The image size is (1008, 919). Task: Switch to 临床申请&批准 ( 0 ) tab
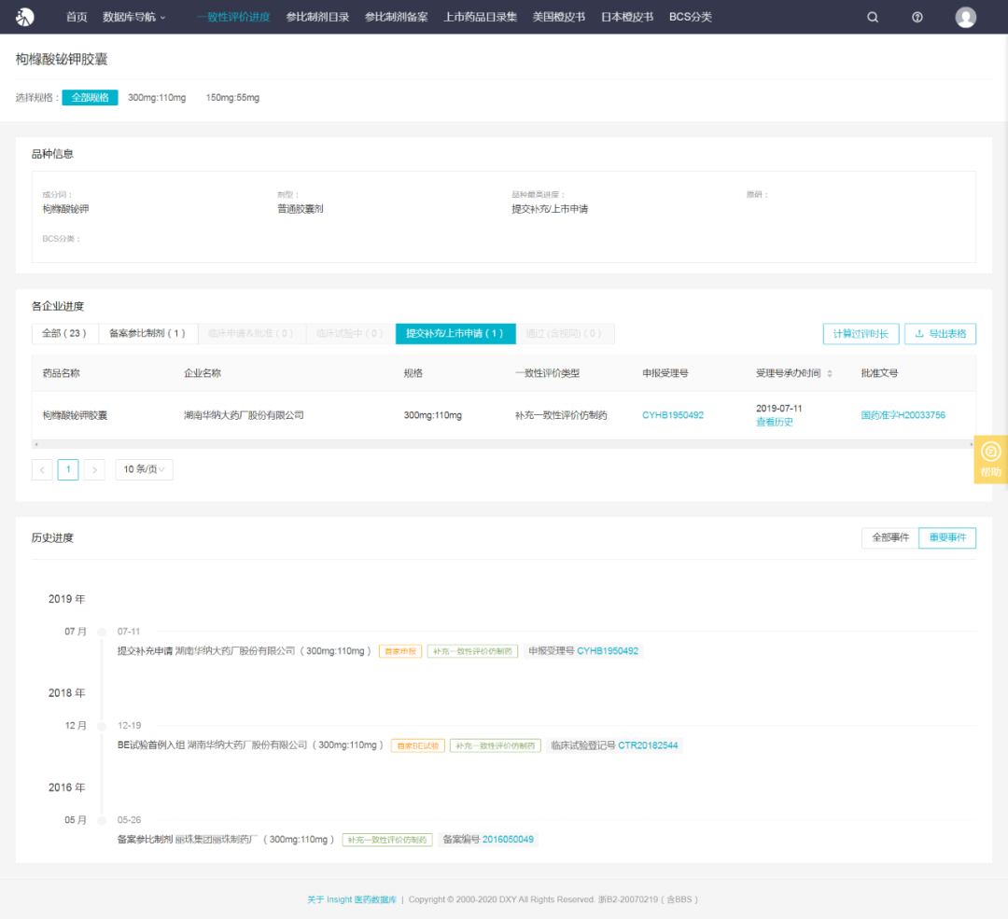coord(251,333)
